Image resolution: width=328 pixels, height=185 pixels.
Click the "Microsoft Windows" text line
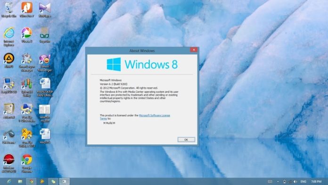pyautogui.click(x=110, y=80)
